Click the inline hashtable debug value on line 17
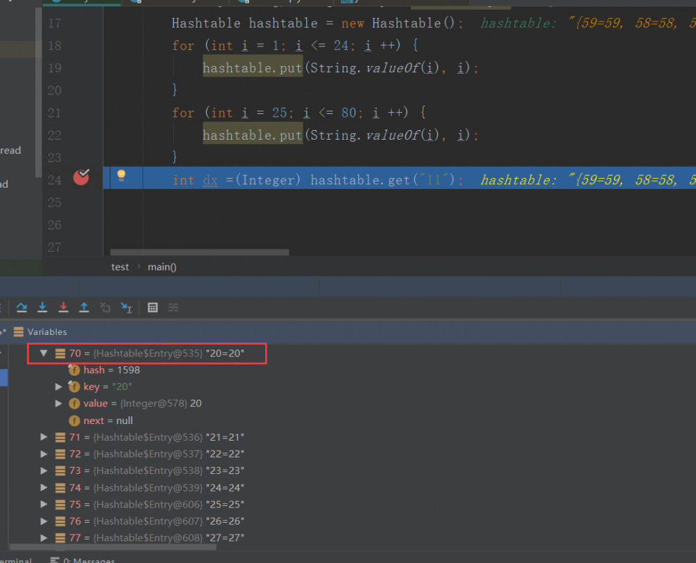The width and height of the screenshot is (696, 563). click(x=587, y=23)
